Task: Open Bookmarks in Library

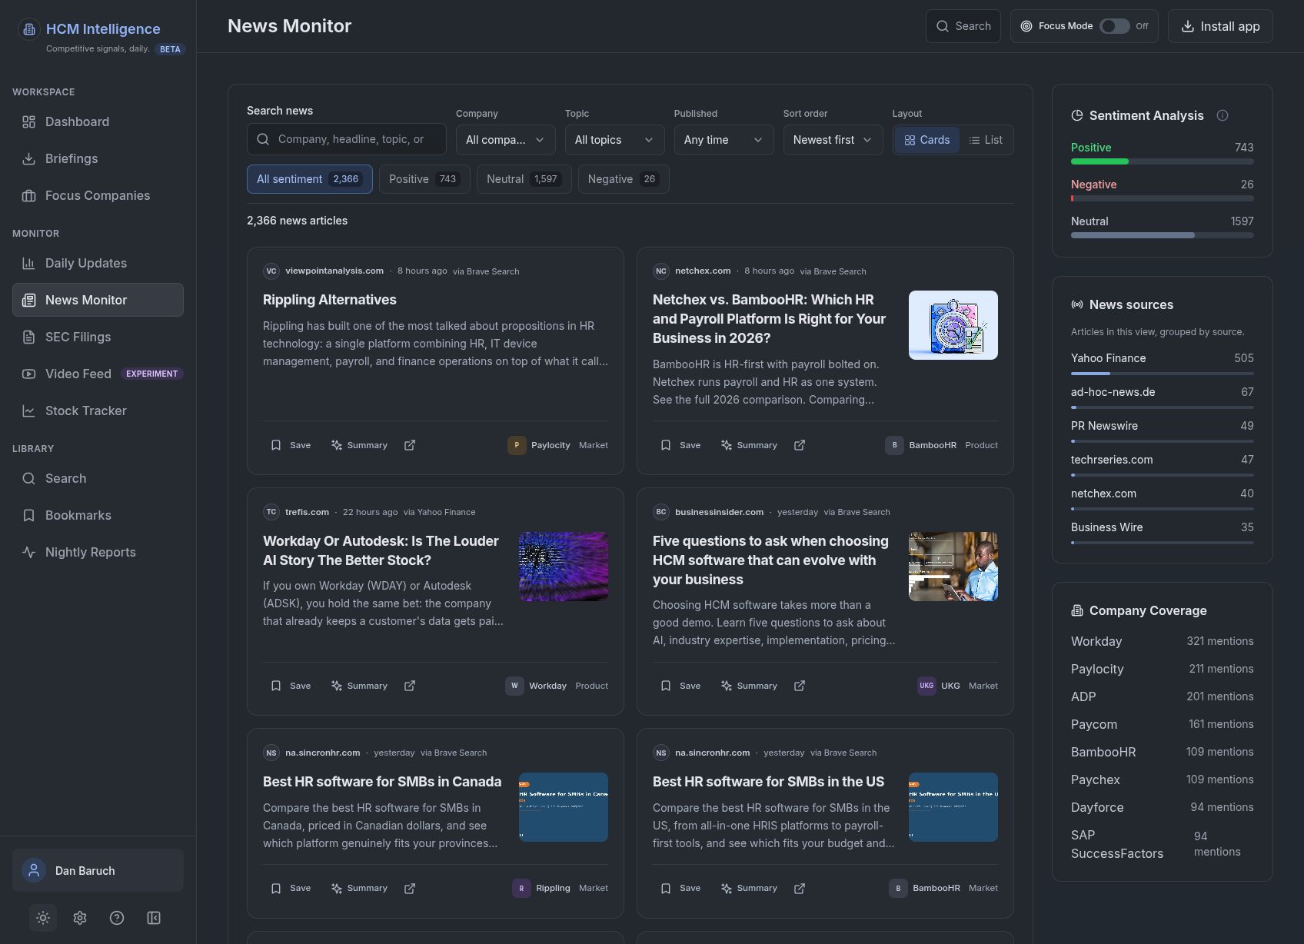Action: pos(98,515)
